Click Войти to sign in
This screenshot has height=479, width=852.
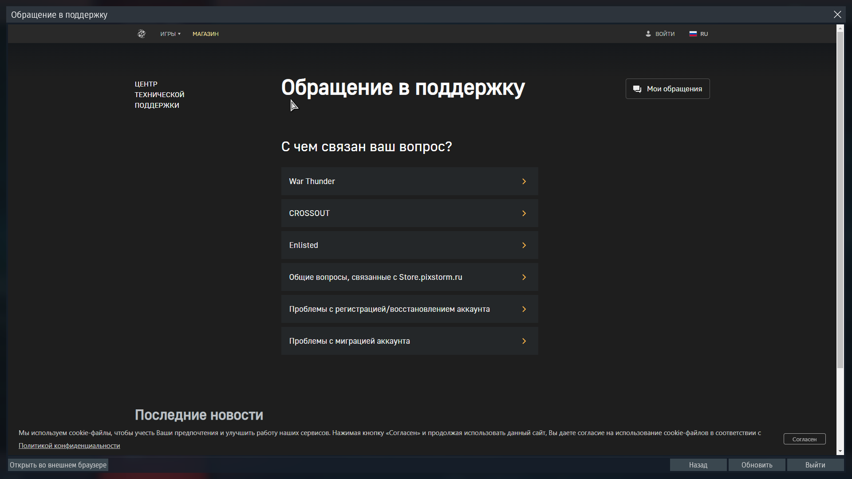coord(665,34)
